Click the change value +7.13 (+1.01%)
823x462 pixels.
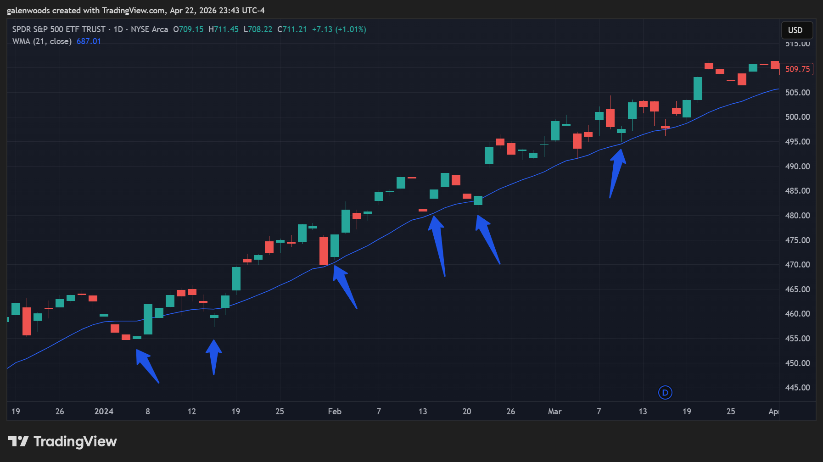pyautogui.click(x=339, y=29)
